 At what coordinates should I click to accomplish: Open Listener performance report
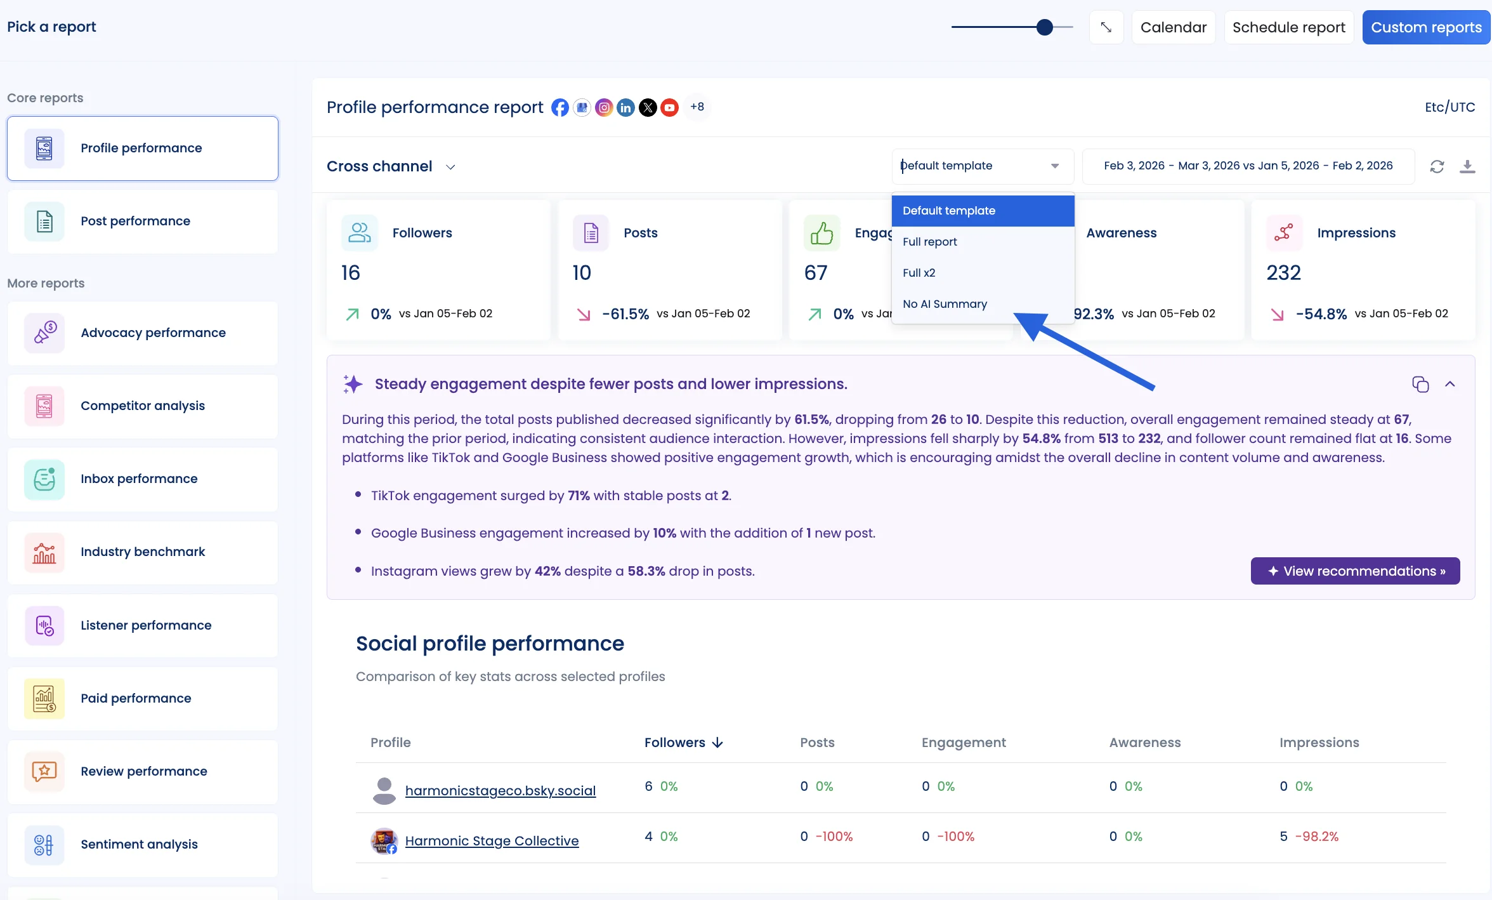[x=143, y=626]
